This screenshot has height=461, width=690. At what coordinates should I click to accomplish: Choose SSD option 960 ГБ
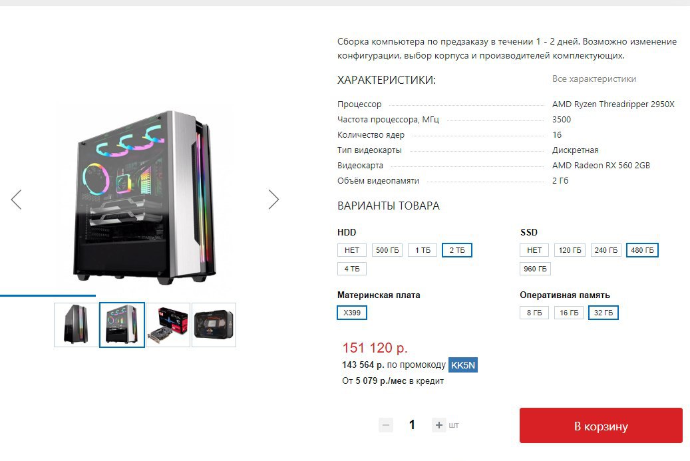(x=535, y=269)
